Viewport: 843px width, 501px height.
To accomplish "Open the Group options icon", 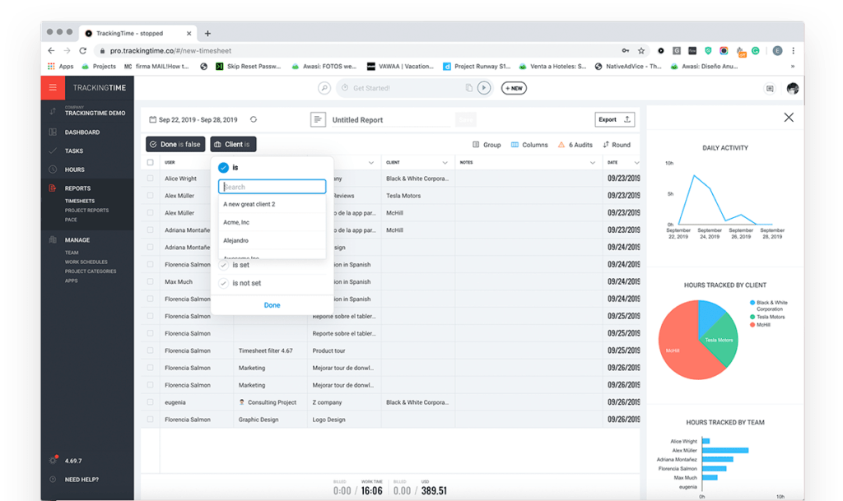I will pyautogui.click(x=477, y=145).
